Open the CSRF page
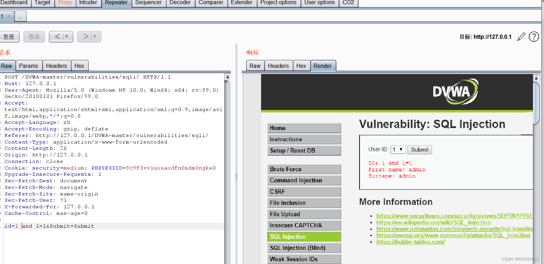The width and height of the screenshot is (544, 264). pos(304,192)
